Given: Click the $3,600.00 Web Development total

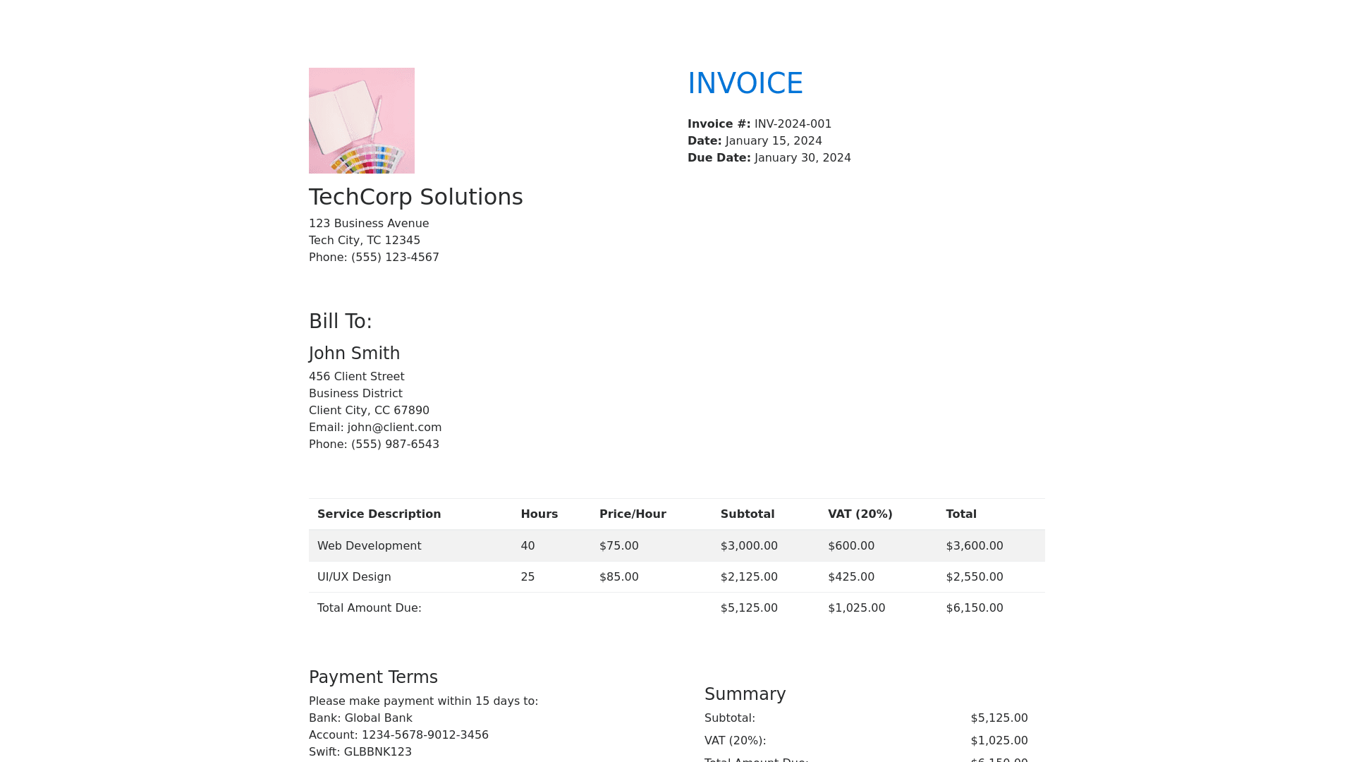Looking at the screenshot, I should [974, 546].
